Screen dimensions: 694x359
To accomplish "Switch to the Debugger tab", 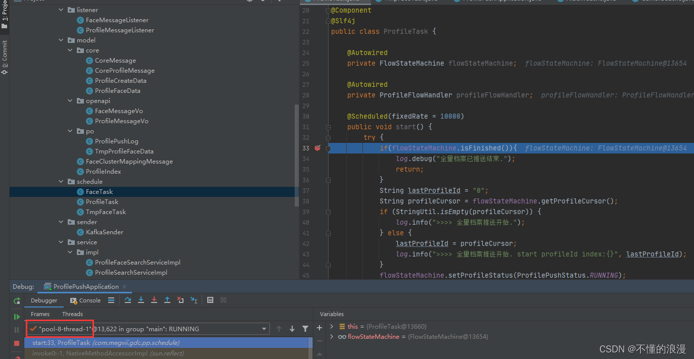I will [44, 300].
